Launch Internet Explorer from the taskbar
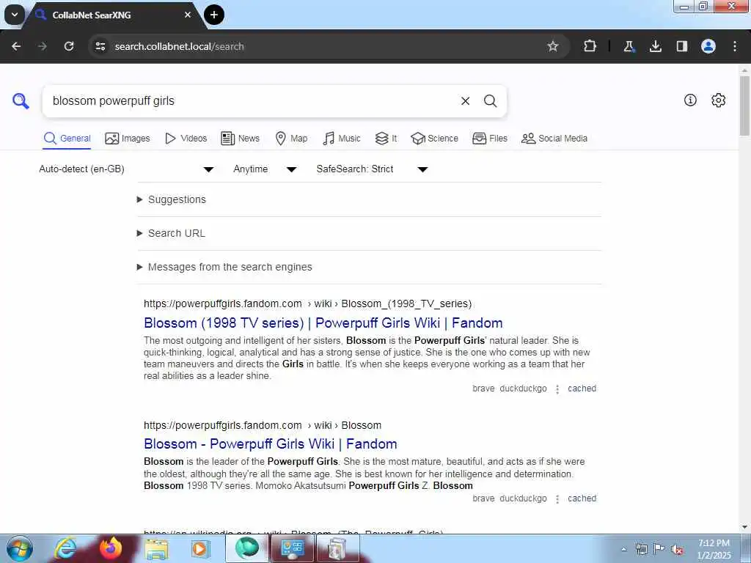The width and height of the screenshot is (751, 563). coord(65,548)
